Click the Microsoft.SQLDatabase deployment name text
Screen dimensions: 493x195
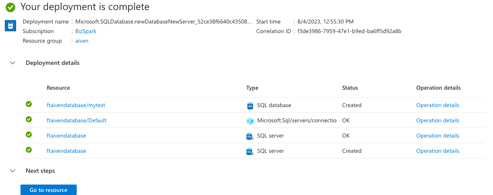coord(163,22)
